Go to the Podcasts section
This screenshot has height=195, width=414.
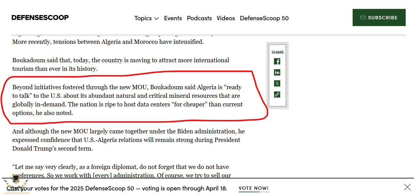click(199, 18)
